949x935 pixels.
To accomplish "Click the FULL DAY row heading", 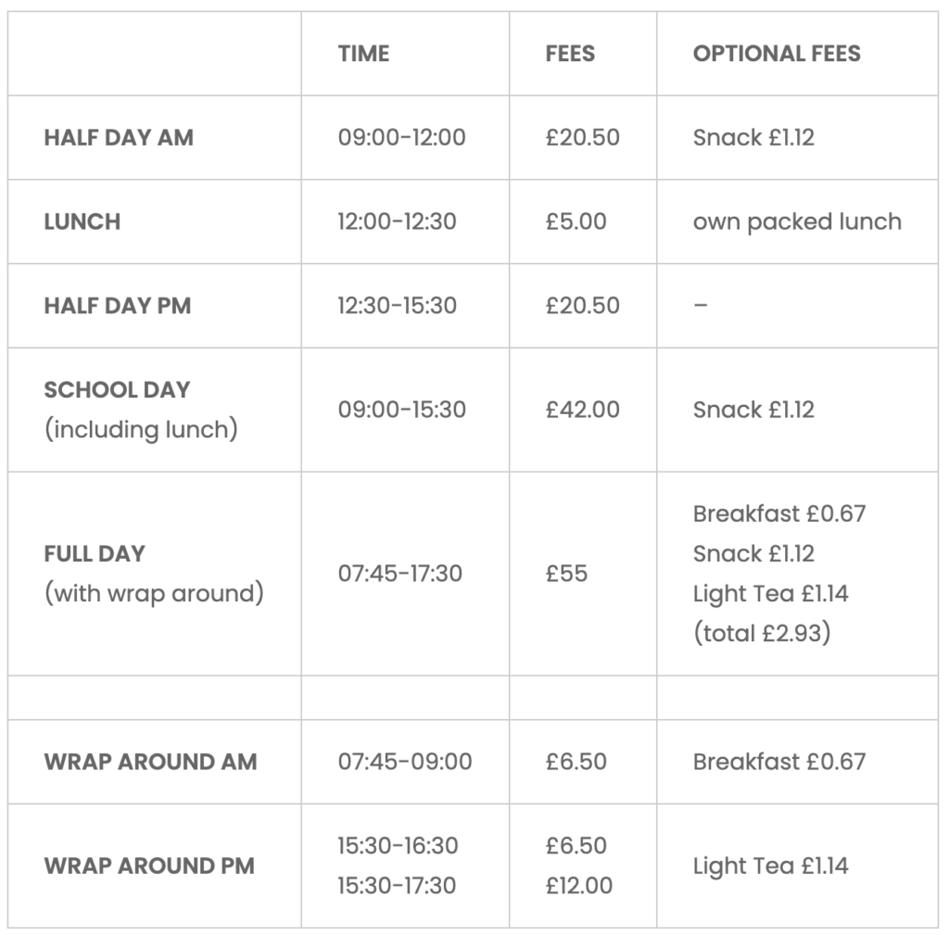I will (95, 554).
